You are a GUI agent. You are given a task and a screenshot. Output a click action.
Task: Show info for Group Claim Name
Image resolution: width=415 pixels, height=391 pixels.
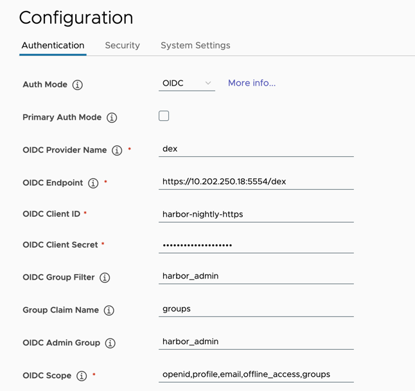tap(109, 311)
